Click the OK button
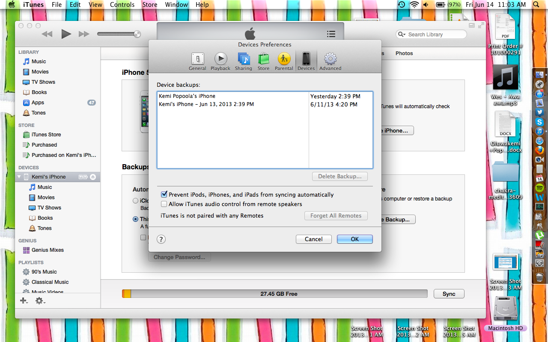The width and height of the screenshot is (548, 342). 355,239
